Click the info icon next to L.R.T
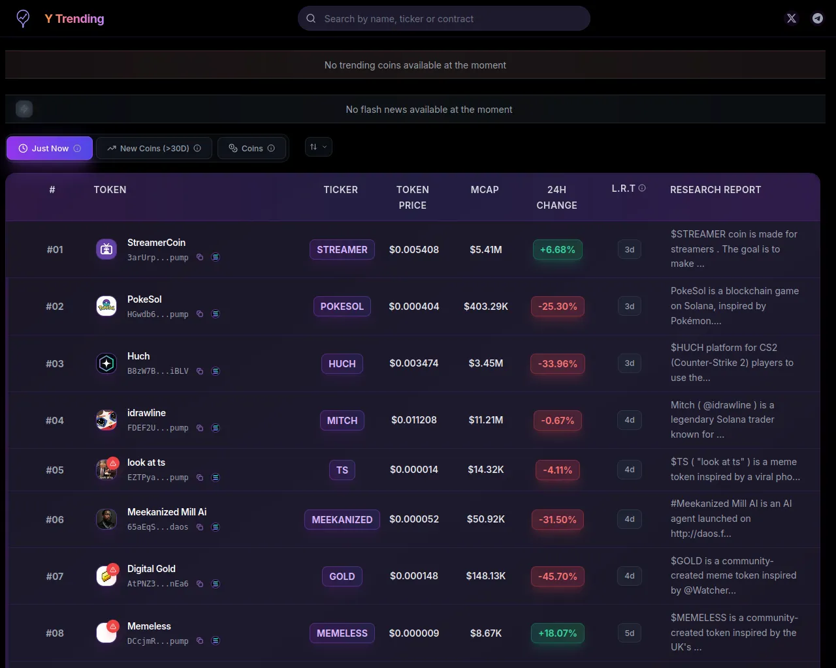This screenshot has height=668, width=836. 642,189
